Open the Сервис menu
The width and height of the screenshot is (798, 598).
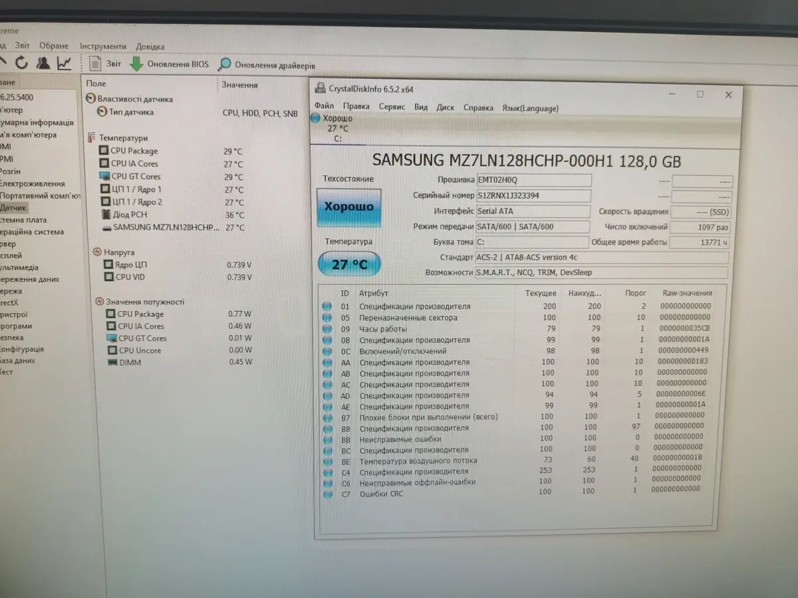coord(392,107)
